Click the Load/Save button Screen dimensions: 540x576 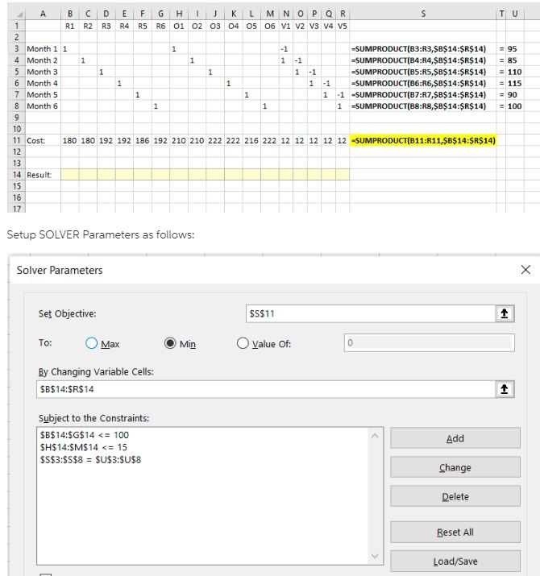click(455, 561)
